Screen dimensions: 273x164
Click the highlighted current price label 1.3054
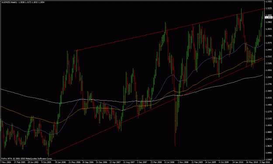coord(269,17)
